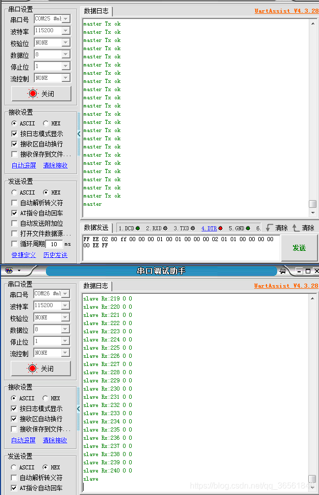
Task: Open 快捷定义 link
Action: [x=24, y=255]
